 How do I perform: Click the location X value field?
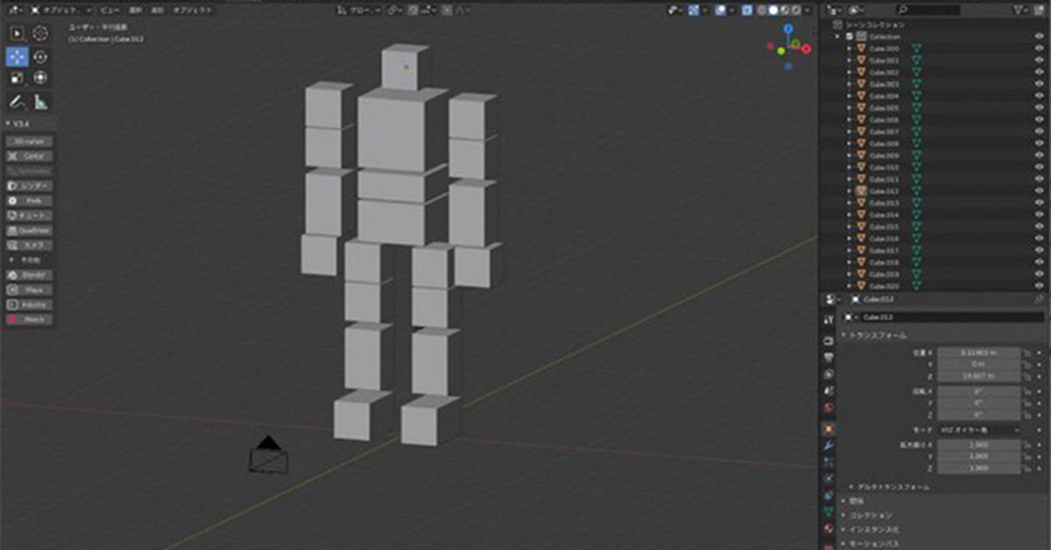click(x=977, y=352)
